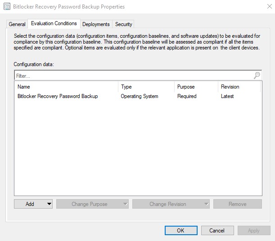The width and height of the screenshot is (275, 241).
Task: Select the Evaluation Conditions tab
Action: [x=54, y=23]
